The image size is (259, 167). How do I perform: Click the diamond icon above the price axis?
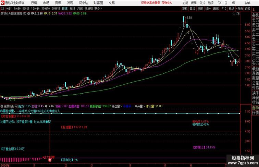234,14
